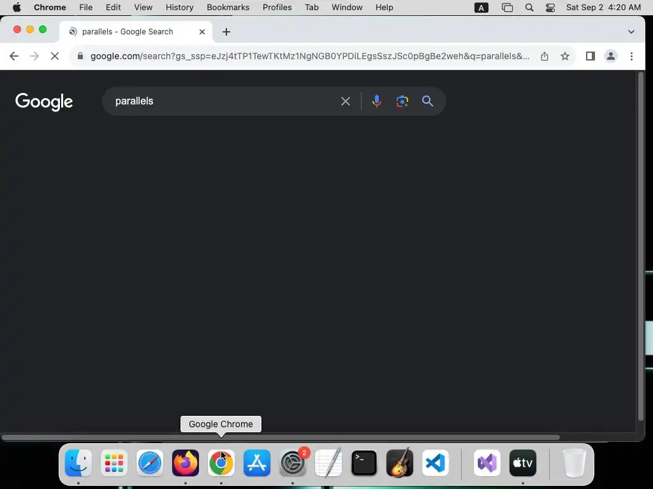View site info via lock icon
The image size is (653, 489).
pos(80,56)
